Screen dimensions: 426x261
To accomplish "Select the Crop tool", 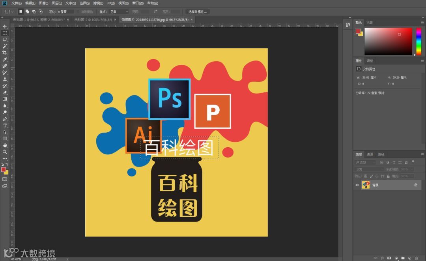I will coord(5,53).
